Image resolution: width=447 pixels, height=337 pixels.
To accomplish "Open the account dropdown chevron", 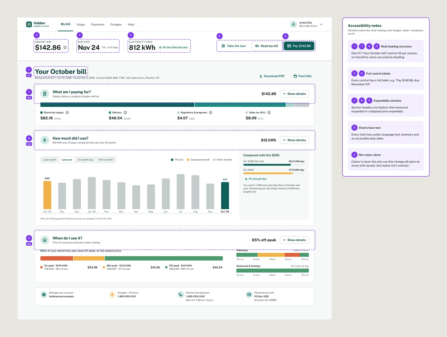I will [321, 24].
